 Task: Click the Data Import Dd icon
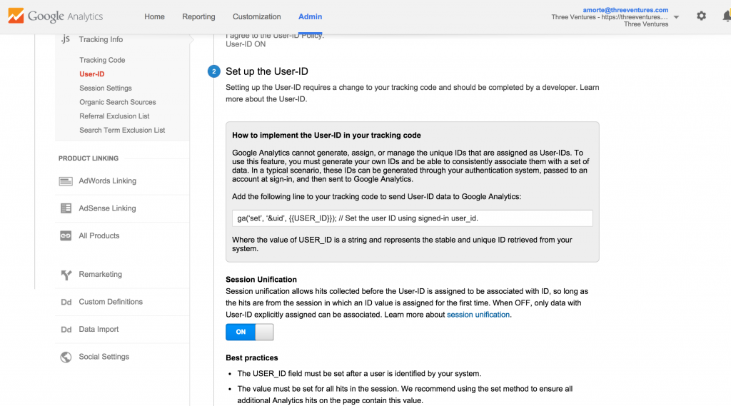[x=66, y=330]
